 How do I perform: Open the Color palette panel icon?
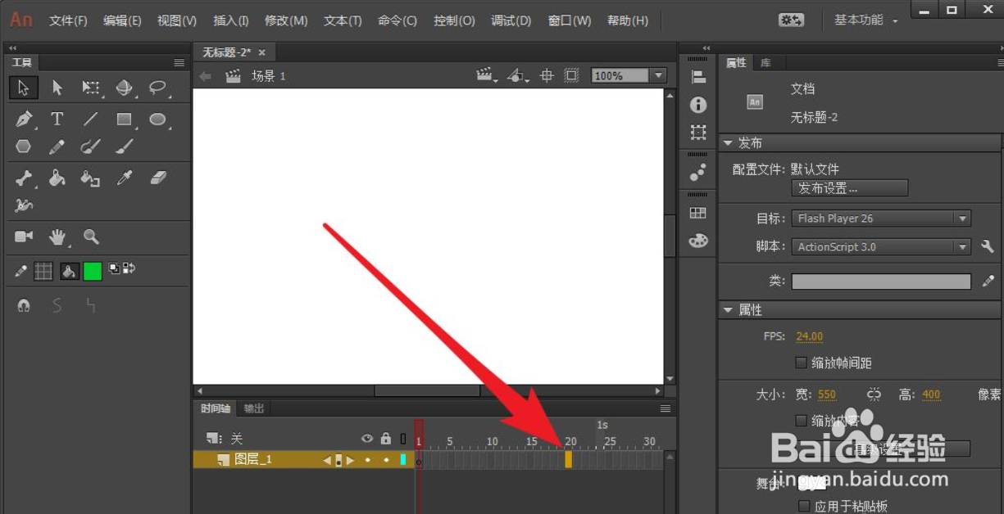pyautogui.click(x=698, y=241)
